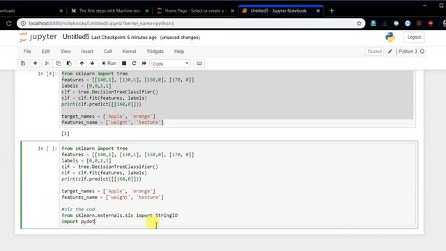Restart kernel and rerun all fast-forward icon
446x251 pixels.
pos(144,63)
